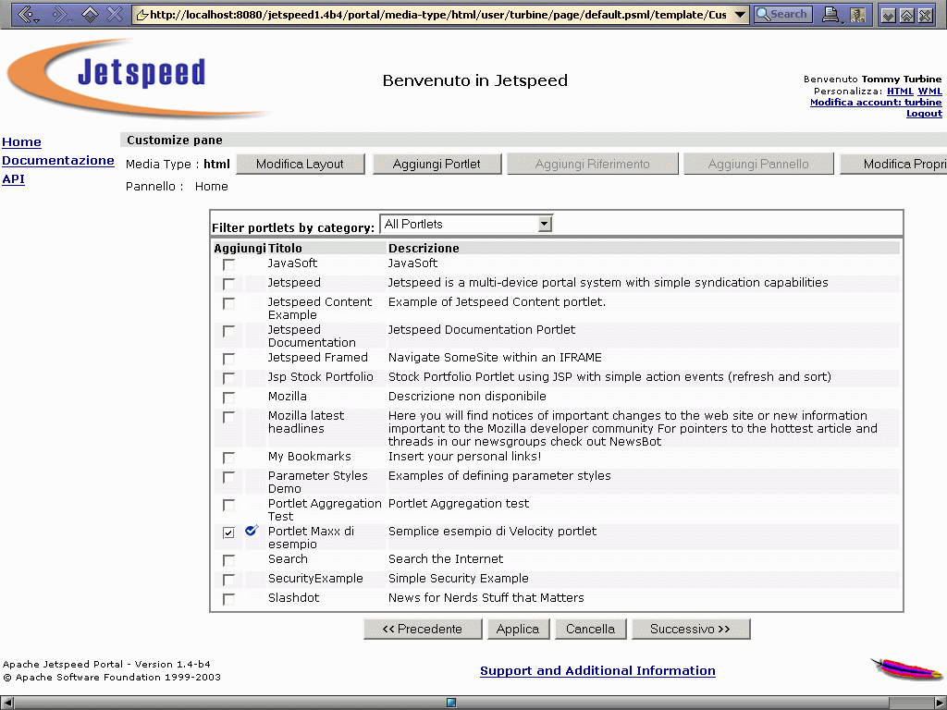Click the Slashdot title text
Viewport: 947px width, 710px height.
click(x=293, y=598)
